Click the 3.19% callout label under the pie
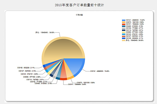 [43, 83]
